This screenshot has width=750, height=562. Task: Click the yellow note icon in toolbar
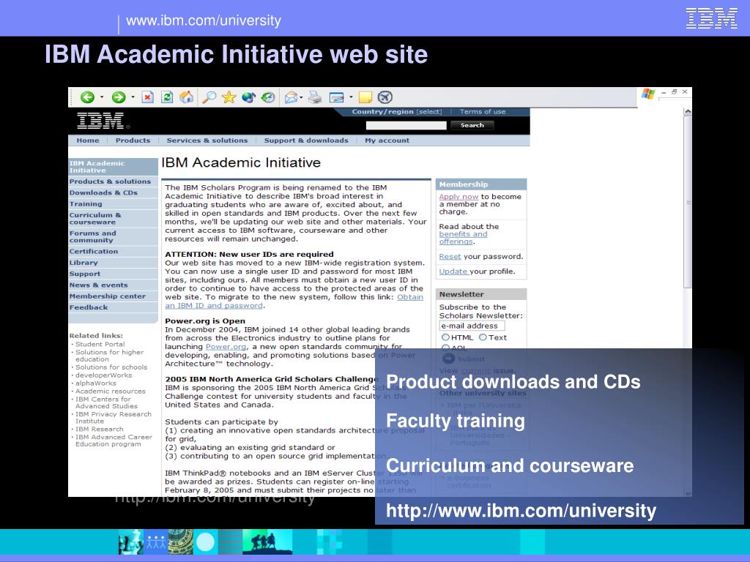tap(365, 97)
